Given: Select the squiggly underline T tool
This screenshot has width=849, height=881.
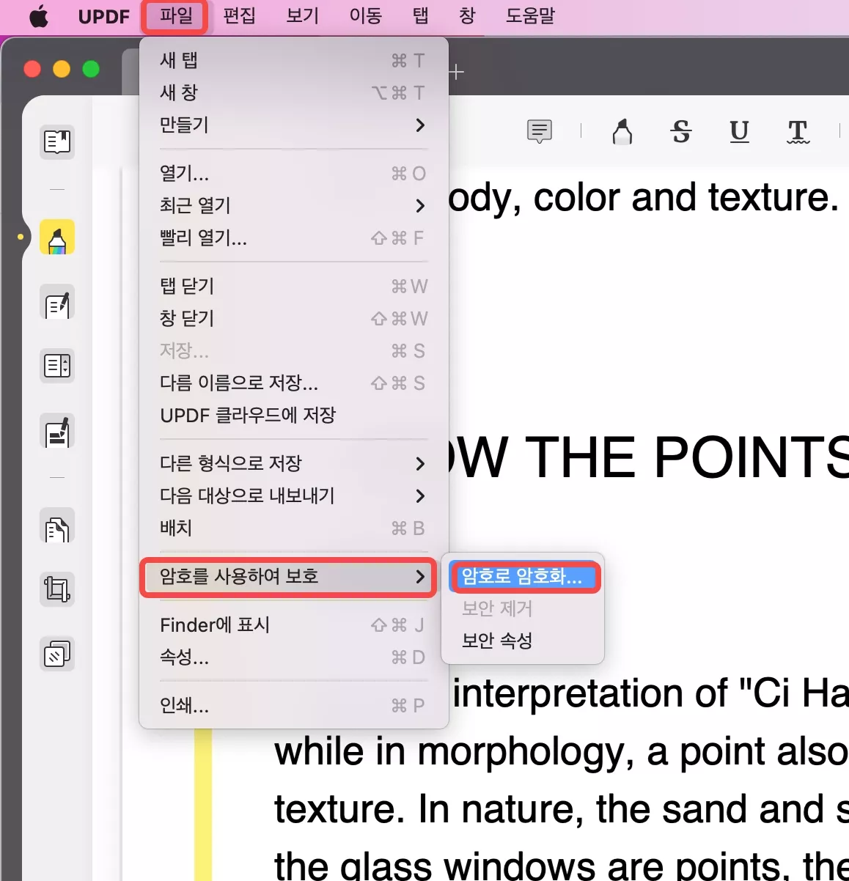Looking at the screenshot, I should (798, 132).
